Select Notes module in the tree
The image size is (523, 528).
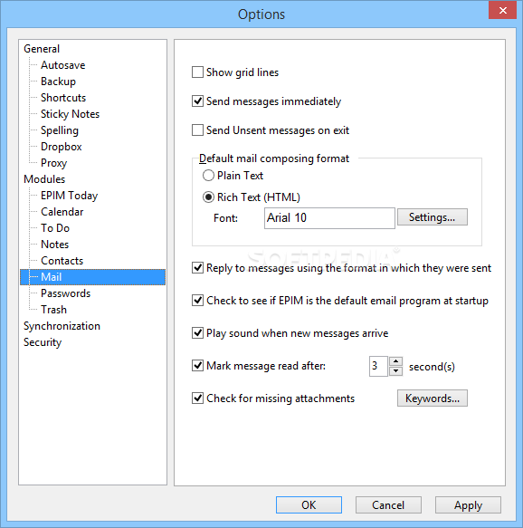click(55, 245)
